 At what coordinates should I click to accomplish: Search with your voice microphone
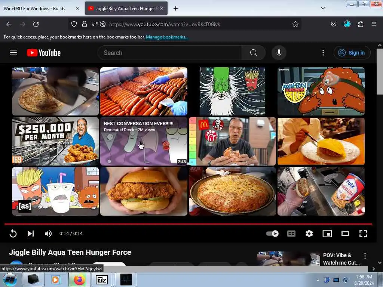[x=279, y=53]
